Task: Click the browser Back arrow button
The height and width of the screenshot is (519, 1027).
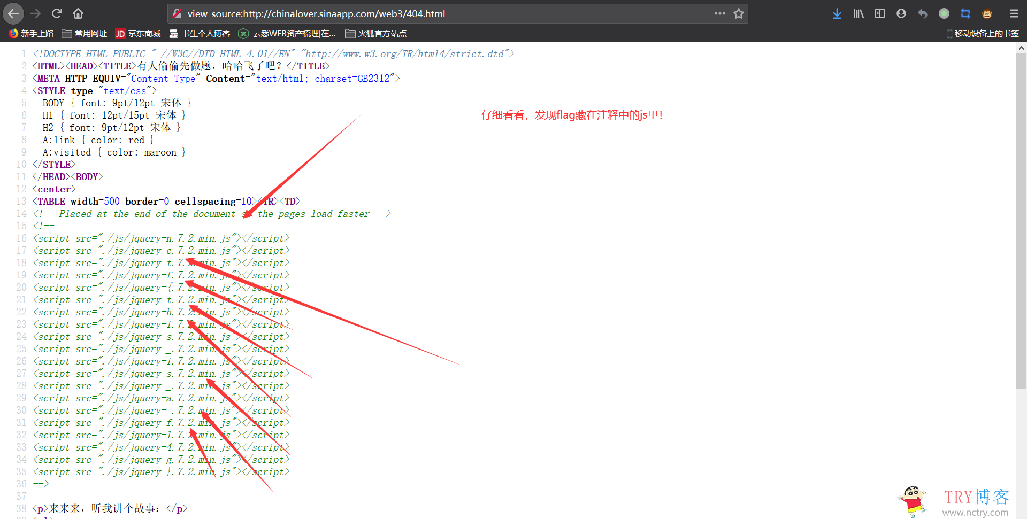Action: tap(13, 13)
